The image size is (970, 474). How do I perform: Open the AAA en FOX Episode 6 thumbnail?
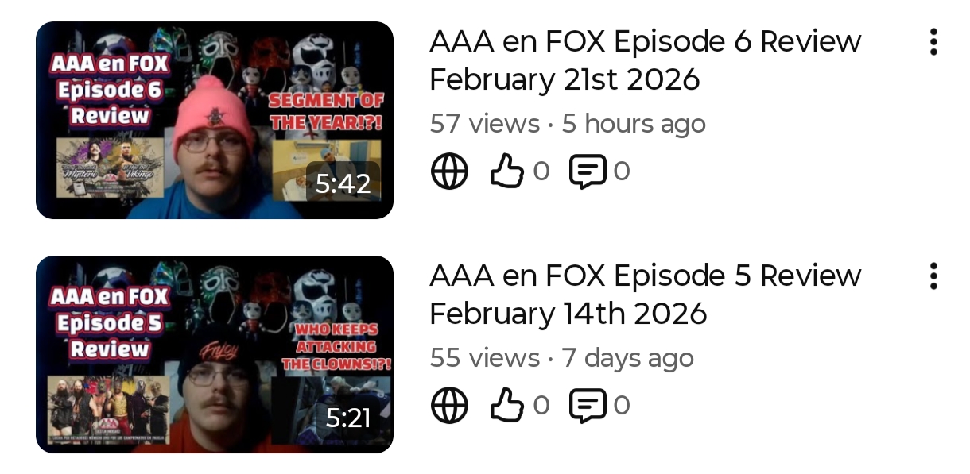click(215, 120)
